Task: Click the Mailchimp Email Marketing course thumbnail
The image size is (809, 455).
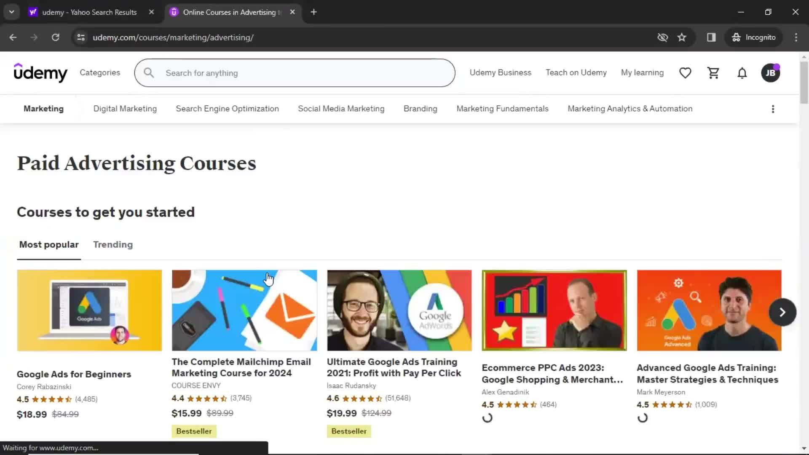Action: click(x=244, y=310)
